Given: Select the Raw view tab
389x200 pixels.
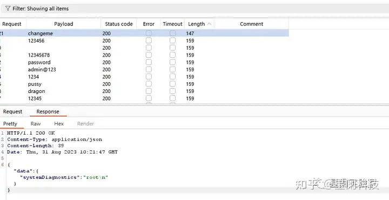Looking at the screenshot, I should [36, 124].
